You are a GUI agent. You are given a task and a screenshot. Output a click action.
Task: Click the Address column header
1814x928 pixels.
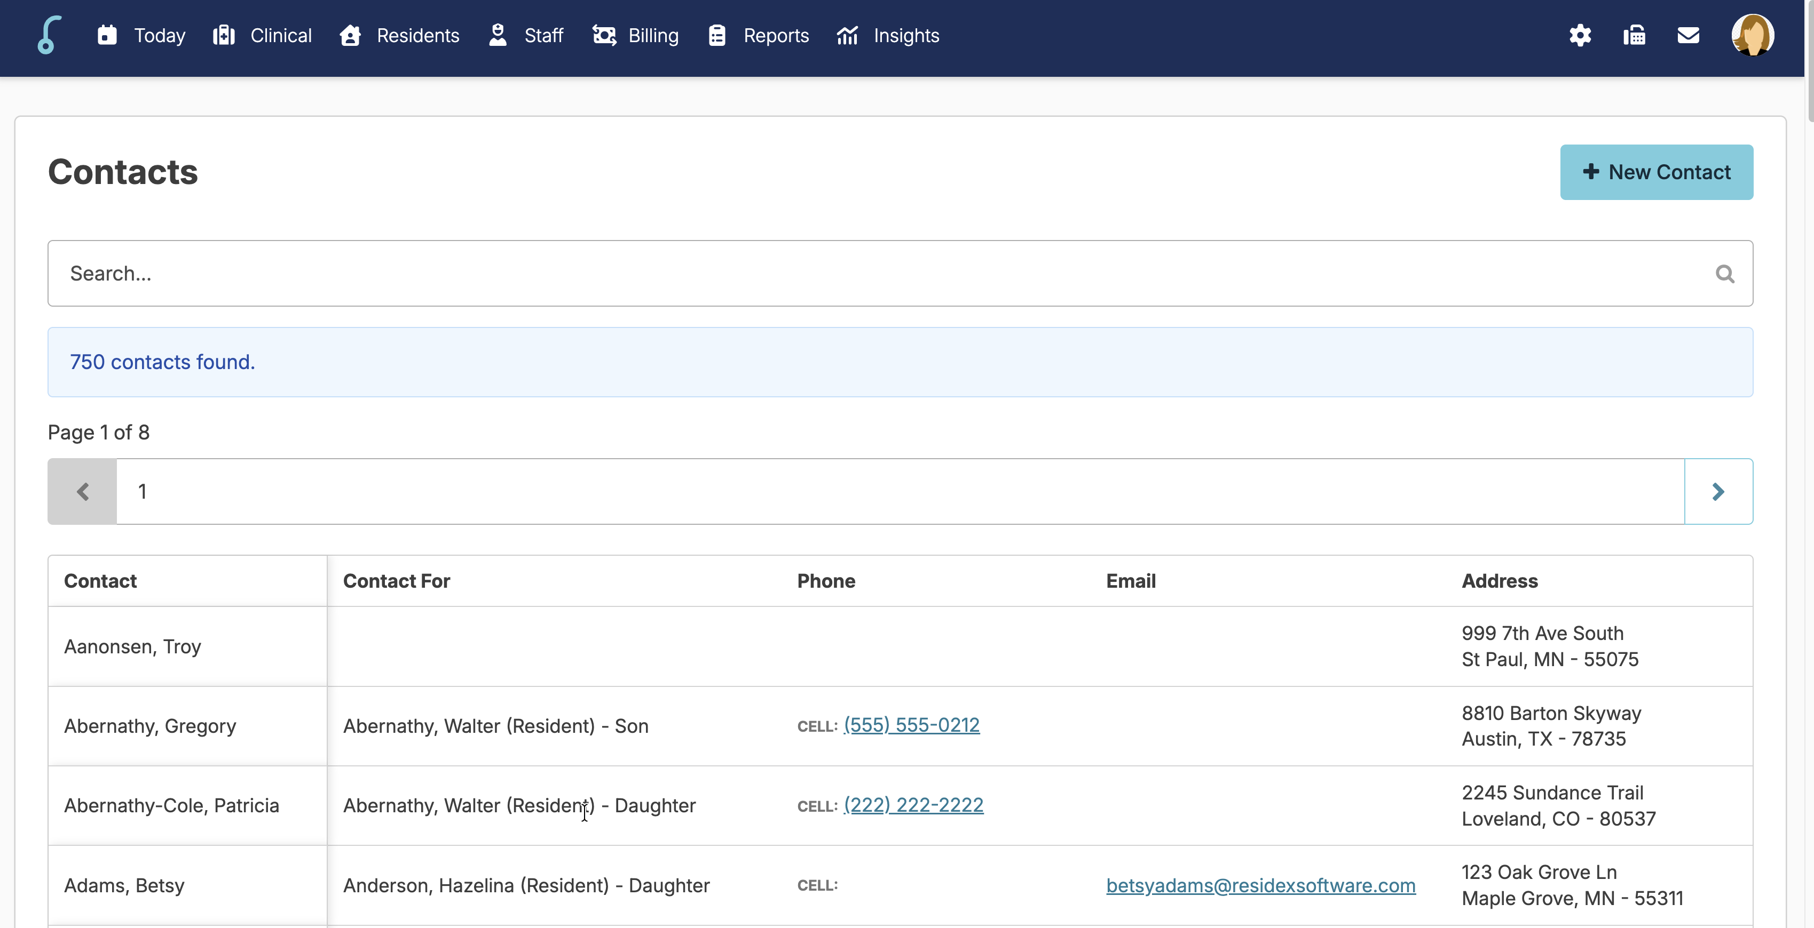1499,580
